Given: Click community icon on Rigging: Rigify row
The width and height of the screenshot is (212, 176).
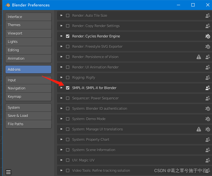Looking at the screenshot, I should 208,78.
